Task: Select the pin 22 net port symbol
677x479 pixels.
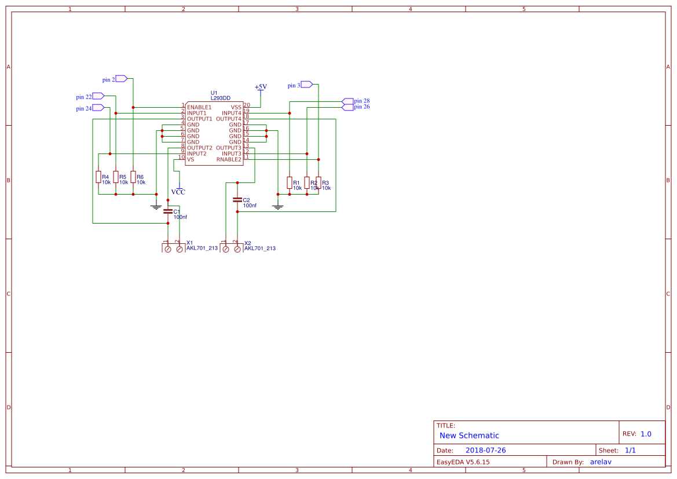Action: 98,96
